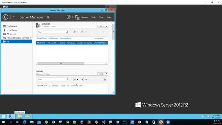The image size is (222, 125).
Task: Expand File and Storage Services arrow
Action: pyautogui.click(x=31, y=38)
